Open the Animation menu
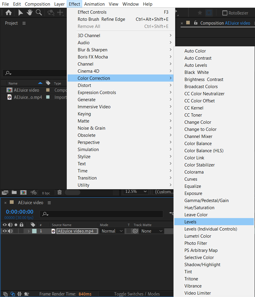 click(94, 4)
